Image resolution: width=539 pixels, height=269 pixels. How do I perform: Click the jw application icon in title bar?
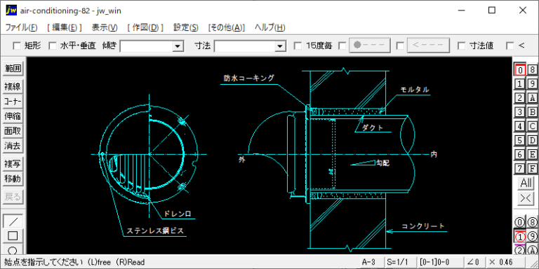[x=11, y=11]
